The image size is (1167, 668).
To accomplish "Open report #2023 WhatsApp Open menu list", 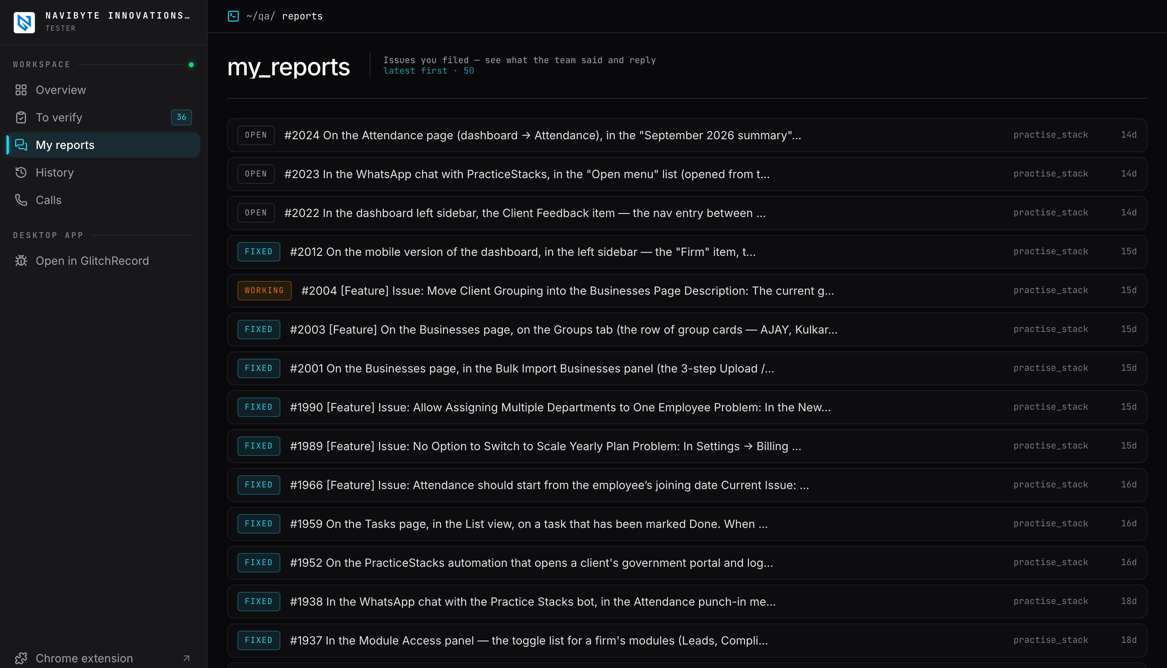I will [687, 174].
